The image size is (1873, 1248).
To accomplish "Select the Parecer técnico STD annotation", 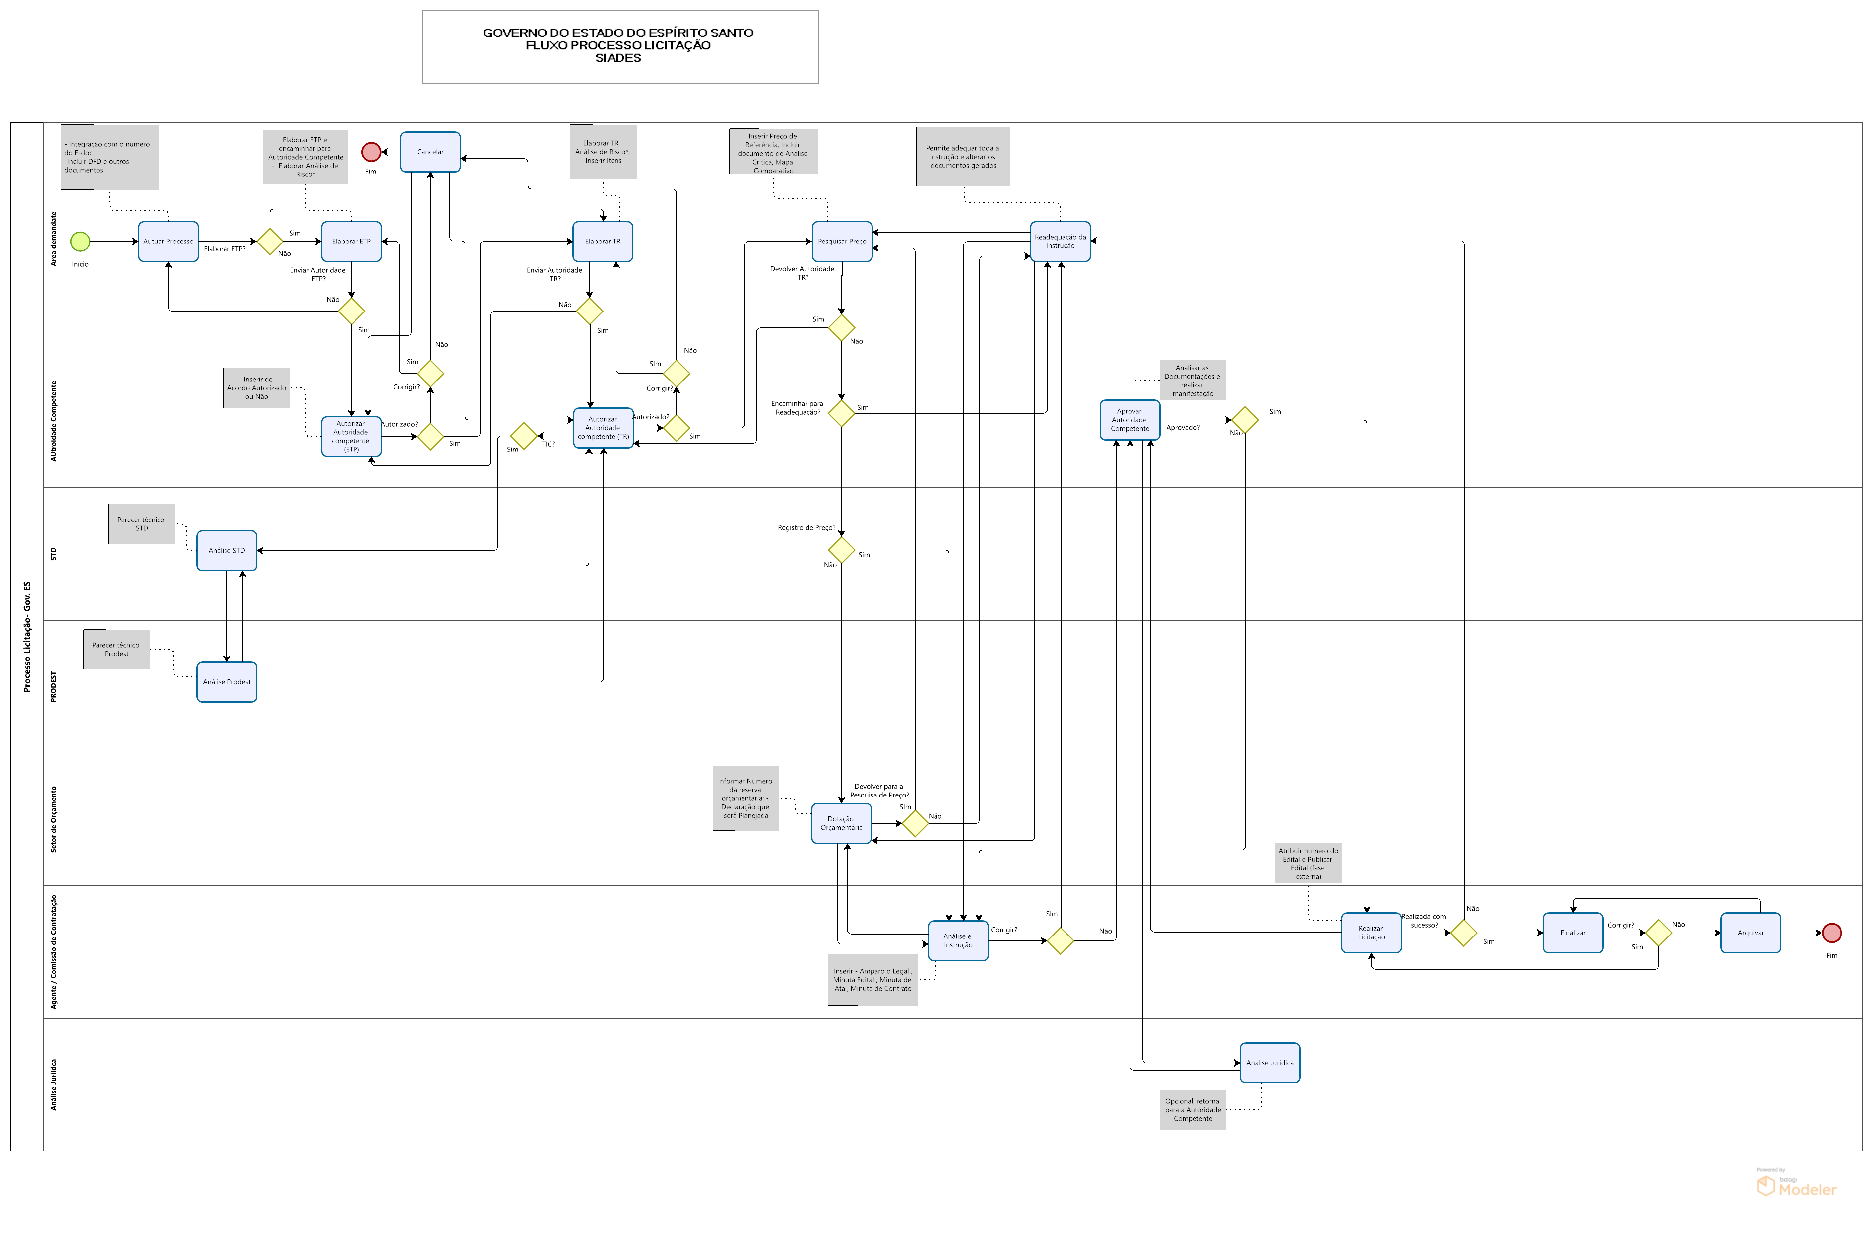I will click(x=142, y=524).
